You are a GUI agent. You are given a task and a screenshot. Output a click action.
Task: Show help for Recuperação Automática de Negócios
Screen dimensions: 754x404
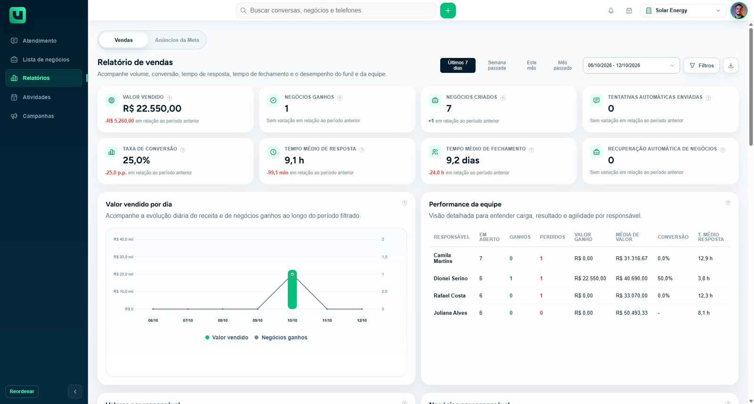coord(722,150)
